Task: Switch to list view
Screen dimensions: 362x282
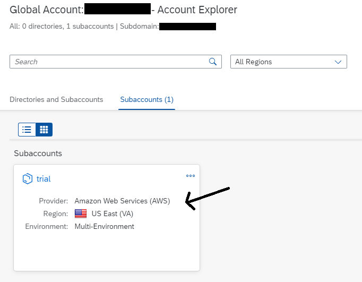Action: tap(27, 130)
